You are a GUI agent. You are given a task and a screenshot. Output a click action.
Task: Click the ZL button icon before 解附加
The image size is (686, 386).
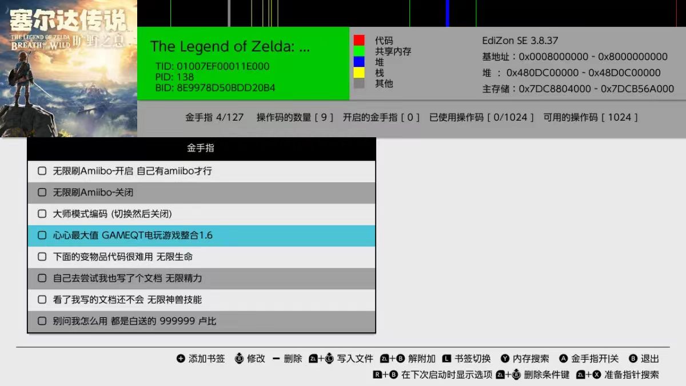click(384, 359)
